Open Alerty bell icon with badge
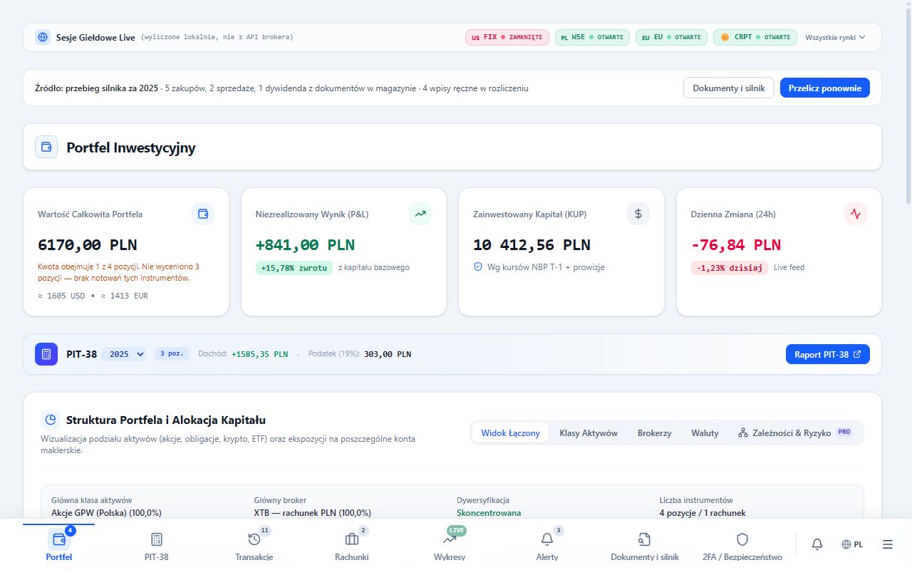 pos(547,539)
